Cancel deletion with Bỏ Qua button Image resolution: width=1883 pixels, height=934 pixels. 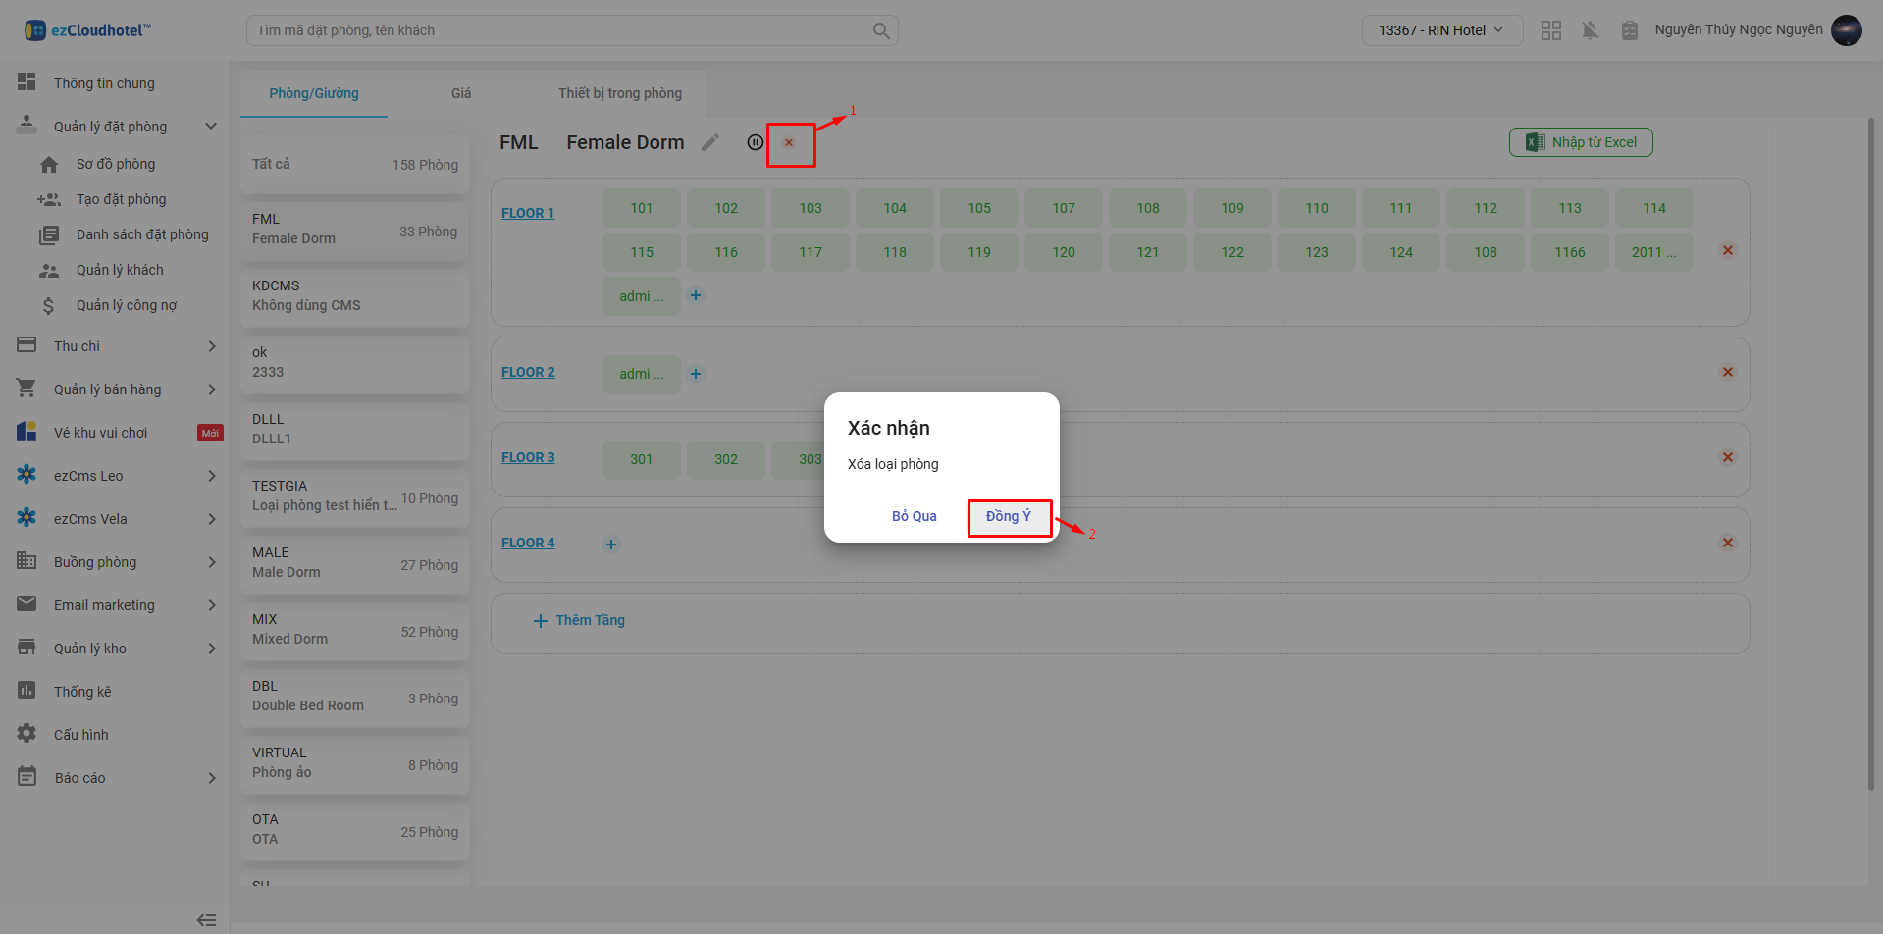click(914, 517)
